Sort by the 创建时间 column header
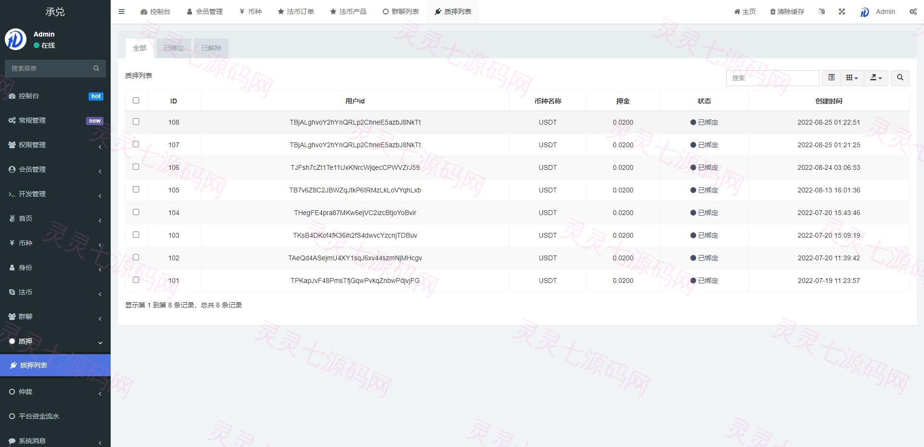The image size is (924, 447). 829,101
